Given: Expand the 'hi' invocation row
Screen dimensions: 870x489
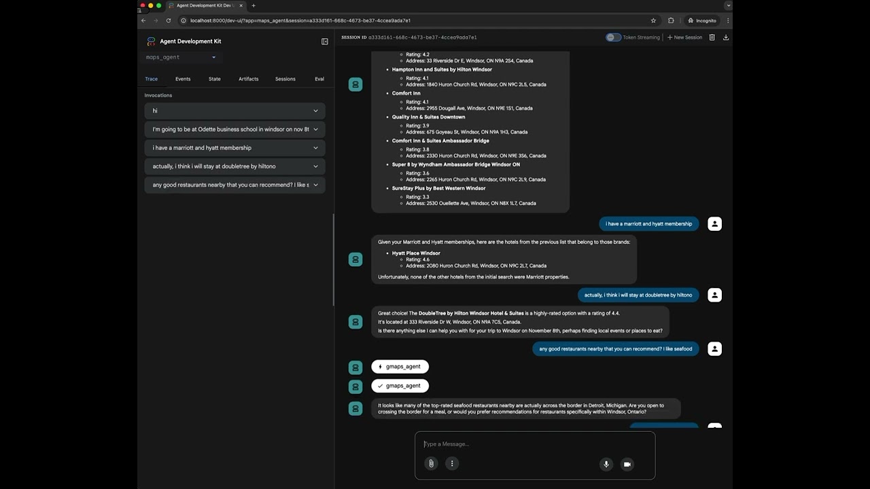Looking at the screenshot, I should pos(234,111).
